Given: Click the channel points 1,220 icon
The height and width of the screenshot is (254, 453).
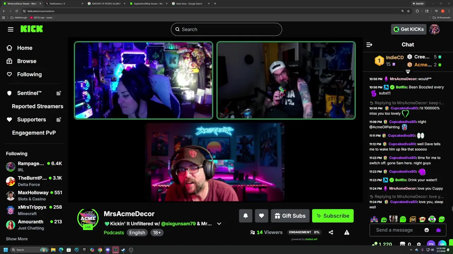Looking at the screenshot, I should [375, 244].
